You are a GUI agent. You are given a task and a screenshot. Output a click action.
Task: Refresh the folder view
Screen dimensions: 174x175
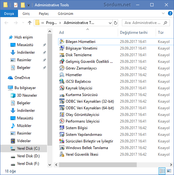click(x=116, y=23)
